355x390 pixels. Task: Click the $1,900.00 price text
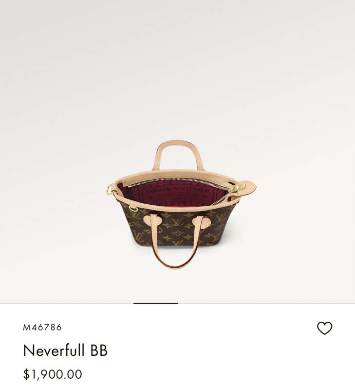click(x=53, y=374)
